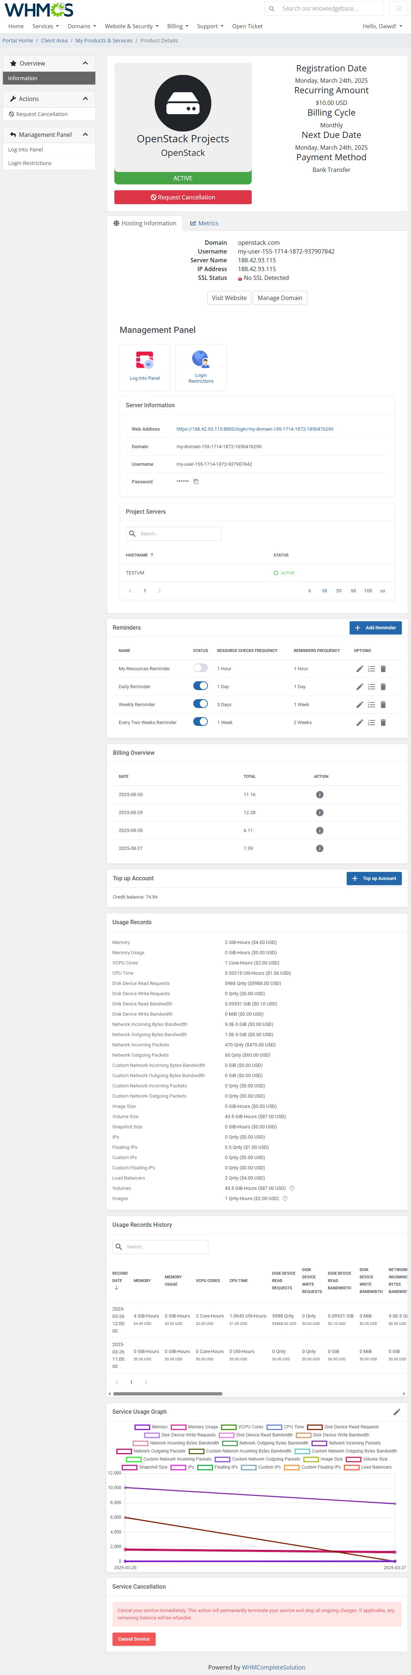Set Project Servers page size to 100
Screen dimensions: 411x1675
pyautogui.click(x=368, y=591)
